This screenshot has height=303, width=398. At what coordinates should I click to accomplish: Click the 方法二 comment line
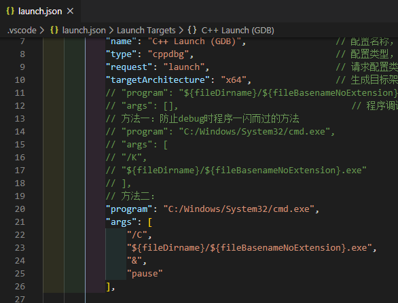(130, 196)
